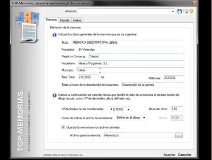The width and height of the screenshot is (212, 160).
Task: Close the TOP-Memorias dialog window
Action: click(194, 3)
